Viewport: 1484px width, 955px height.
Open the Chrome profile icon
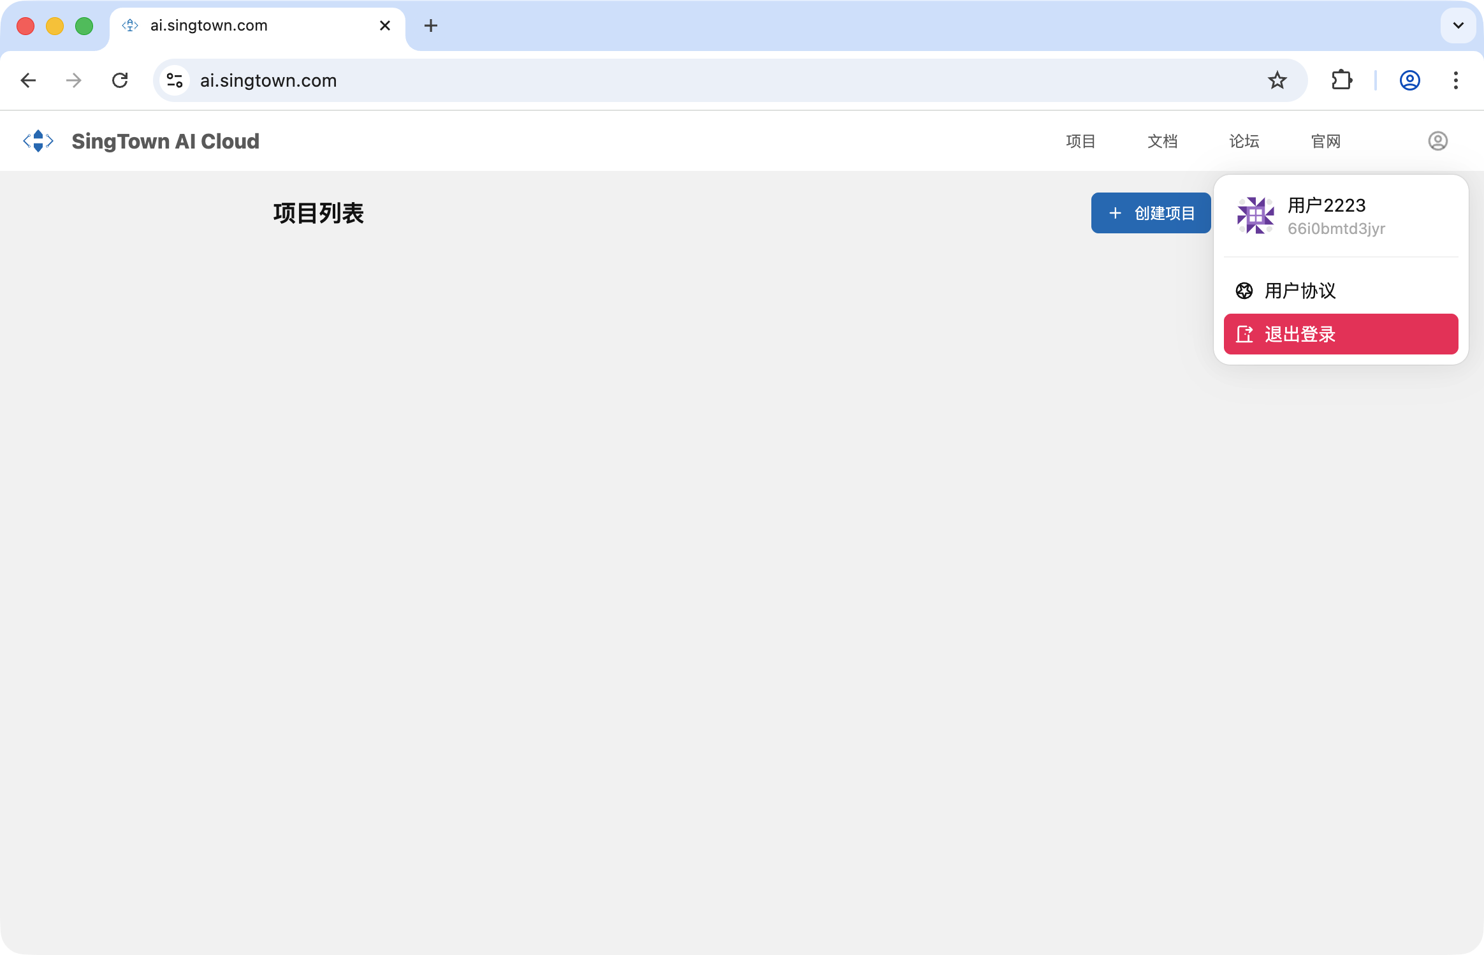point(1409,80)
